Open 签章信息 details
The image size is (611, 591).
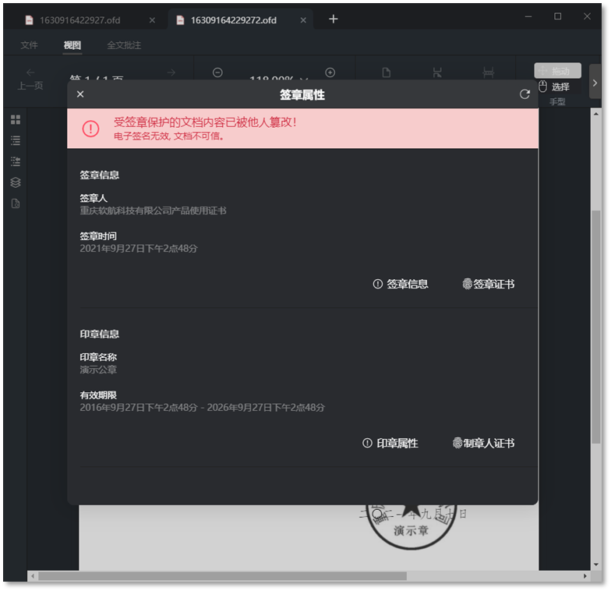(401, 284)
